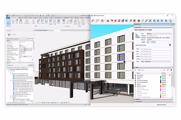Hide the Walls tag in SketchUp
Image resolution: width=181 pixels, height=120 pixels.
(135, 79)
